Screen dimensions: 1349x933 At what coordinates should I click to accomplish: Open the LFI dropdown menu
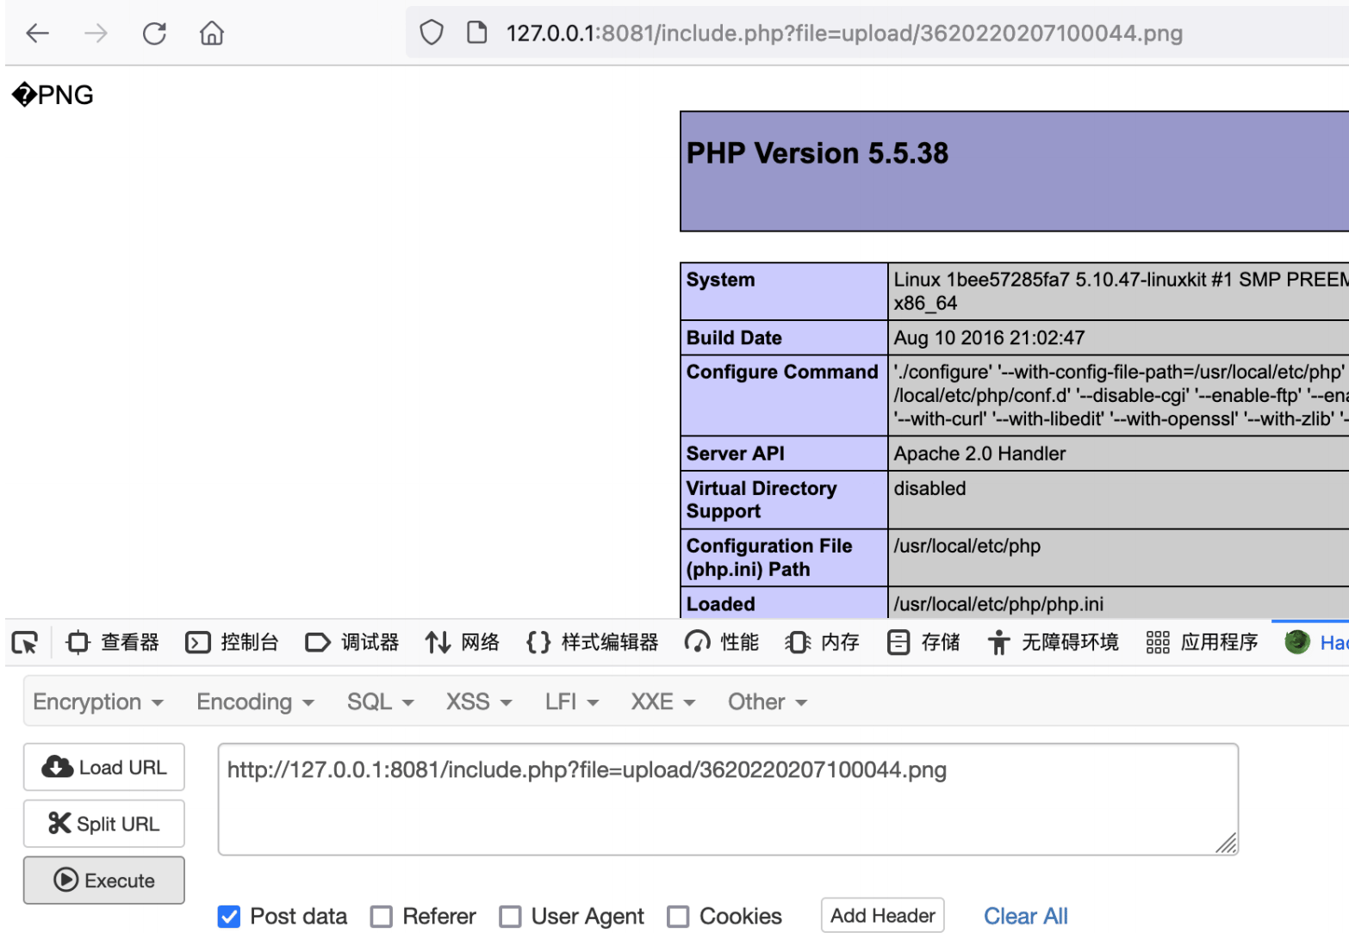pos(572,702)
